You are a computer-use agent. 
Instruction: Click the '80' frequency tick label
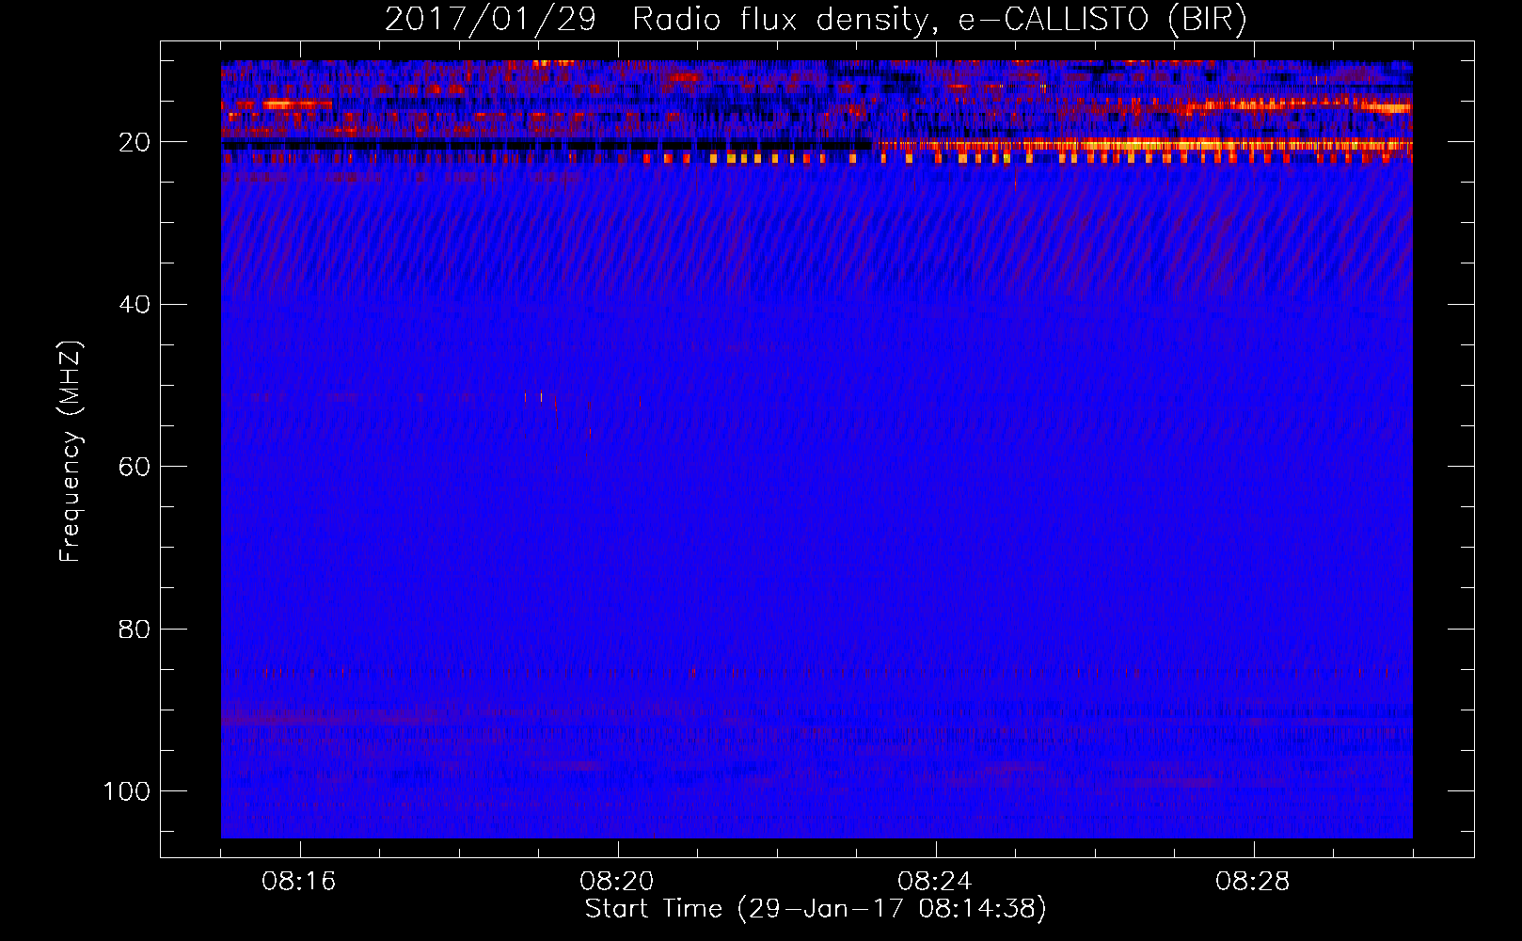pyautogui.click(x=135, y=629)
